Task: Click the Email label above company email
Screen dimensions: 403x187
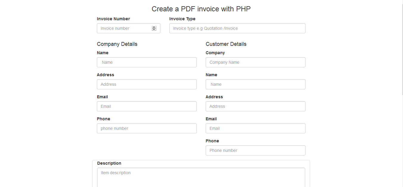Action: pos(102,96)
